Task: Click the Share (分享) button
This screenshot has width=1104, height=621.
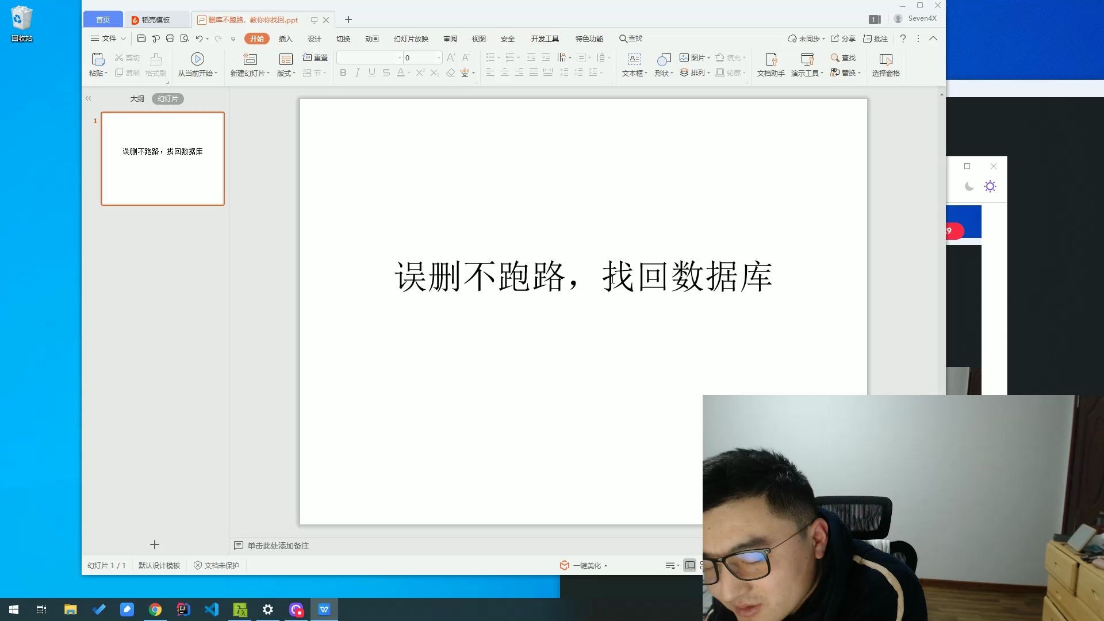Action: [843, 39]
